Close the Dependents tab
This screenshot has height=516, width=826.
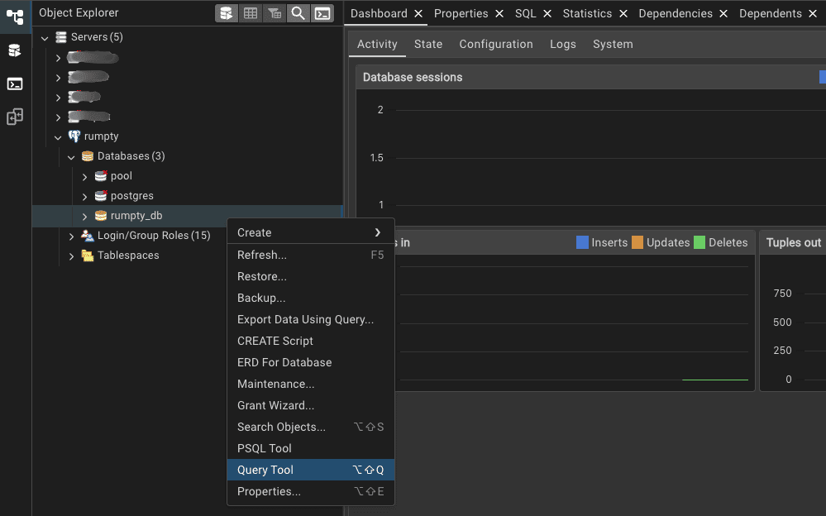tap(813, 14)
